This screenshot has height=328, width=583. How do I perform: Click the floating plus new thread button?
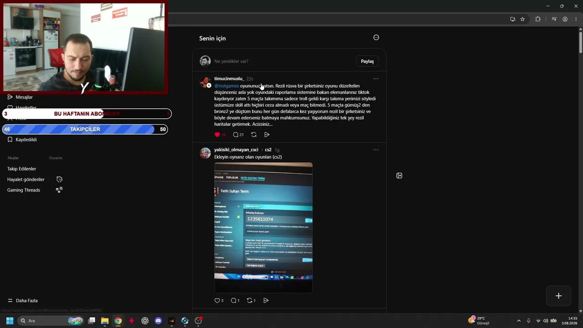558,296
